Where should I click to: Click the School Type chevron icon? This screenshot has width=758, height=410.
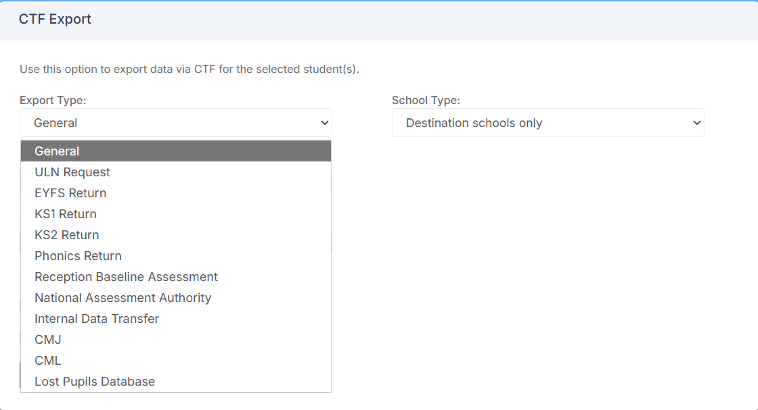pos(697,122)
